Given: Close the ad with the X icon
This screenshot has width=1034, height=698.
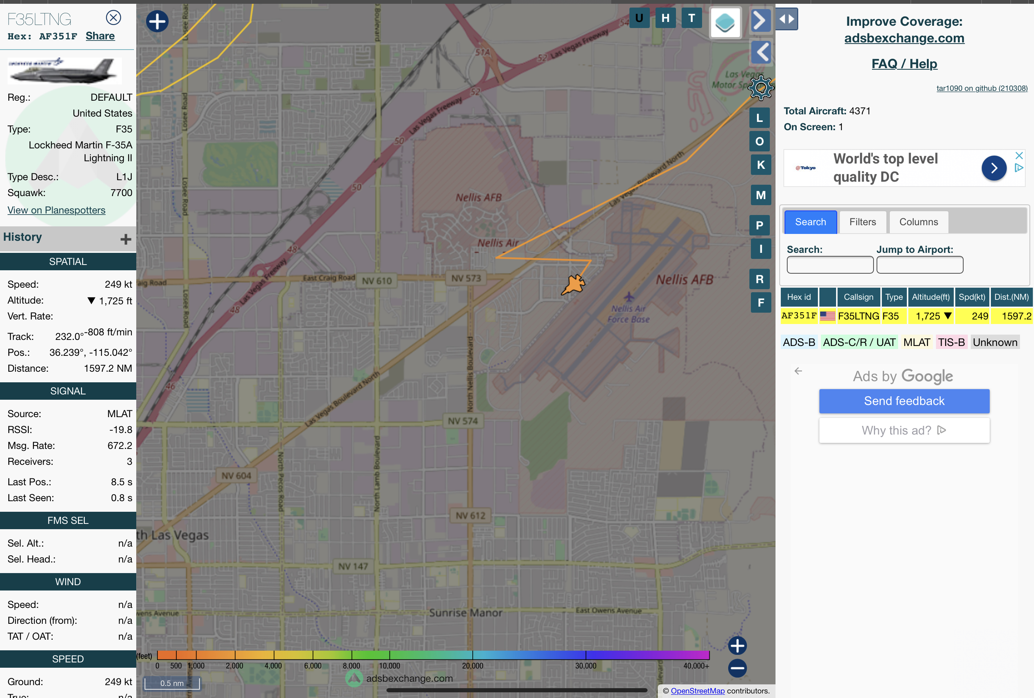Looking at the screenshot, I should tap(1019, 155).
